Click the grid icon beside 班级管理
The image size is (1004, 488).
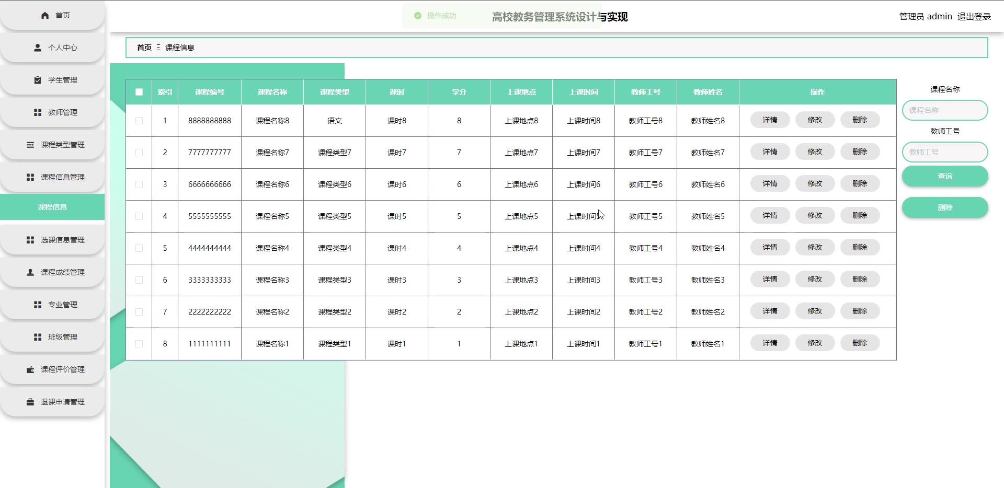click(x=38, y=337)
